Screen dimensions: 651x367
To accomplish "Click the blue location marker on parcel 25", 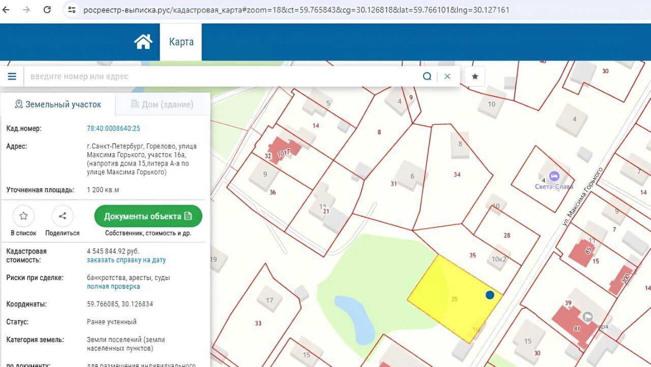I will click(x=490, y=295).
